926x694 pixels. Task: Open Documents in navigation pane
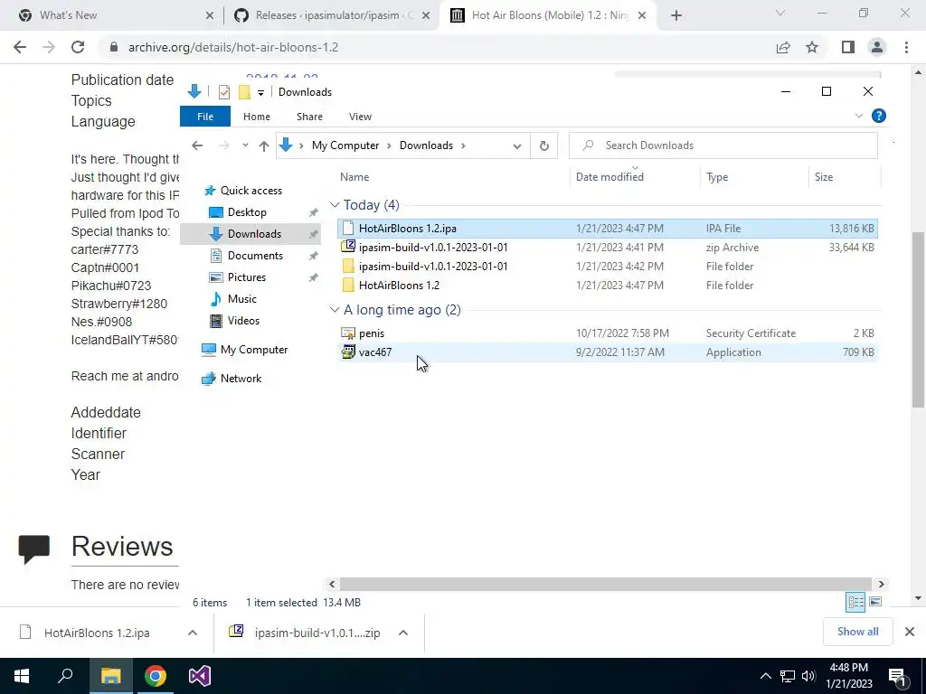pos(255,256)
